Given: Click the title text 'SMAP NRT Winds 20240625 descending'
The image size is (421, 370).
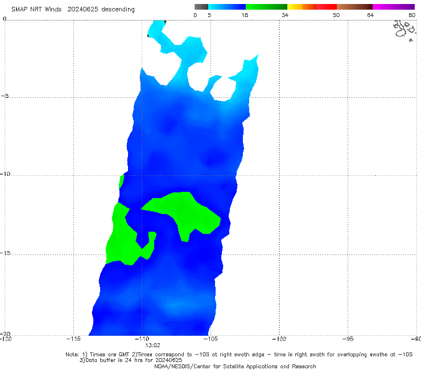Looking at the screenshot, I should 73,10.
